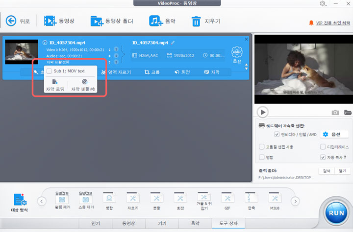Screen dimensions: 353x232
Task: Move item order with up/down arrows
Action: tap(246, 67)
